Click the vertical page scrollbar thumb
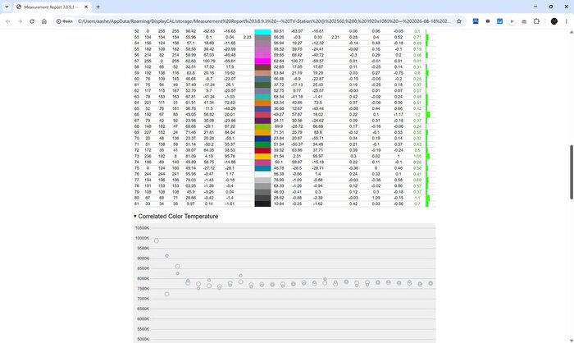The width and height of the screenshot is (574, 343). point(571,172)
